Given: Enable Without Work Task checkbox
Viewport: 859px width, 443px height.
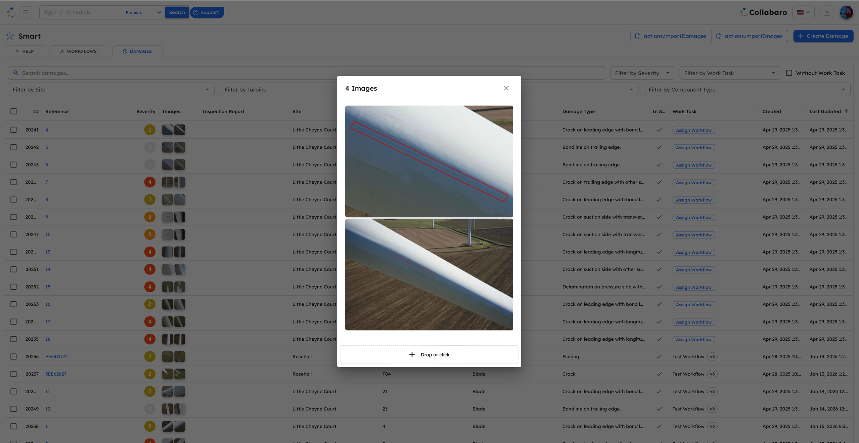Looking at the screenshot, I should point(789,73).
